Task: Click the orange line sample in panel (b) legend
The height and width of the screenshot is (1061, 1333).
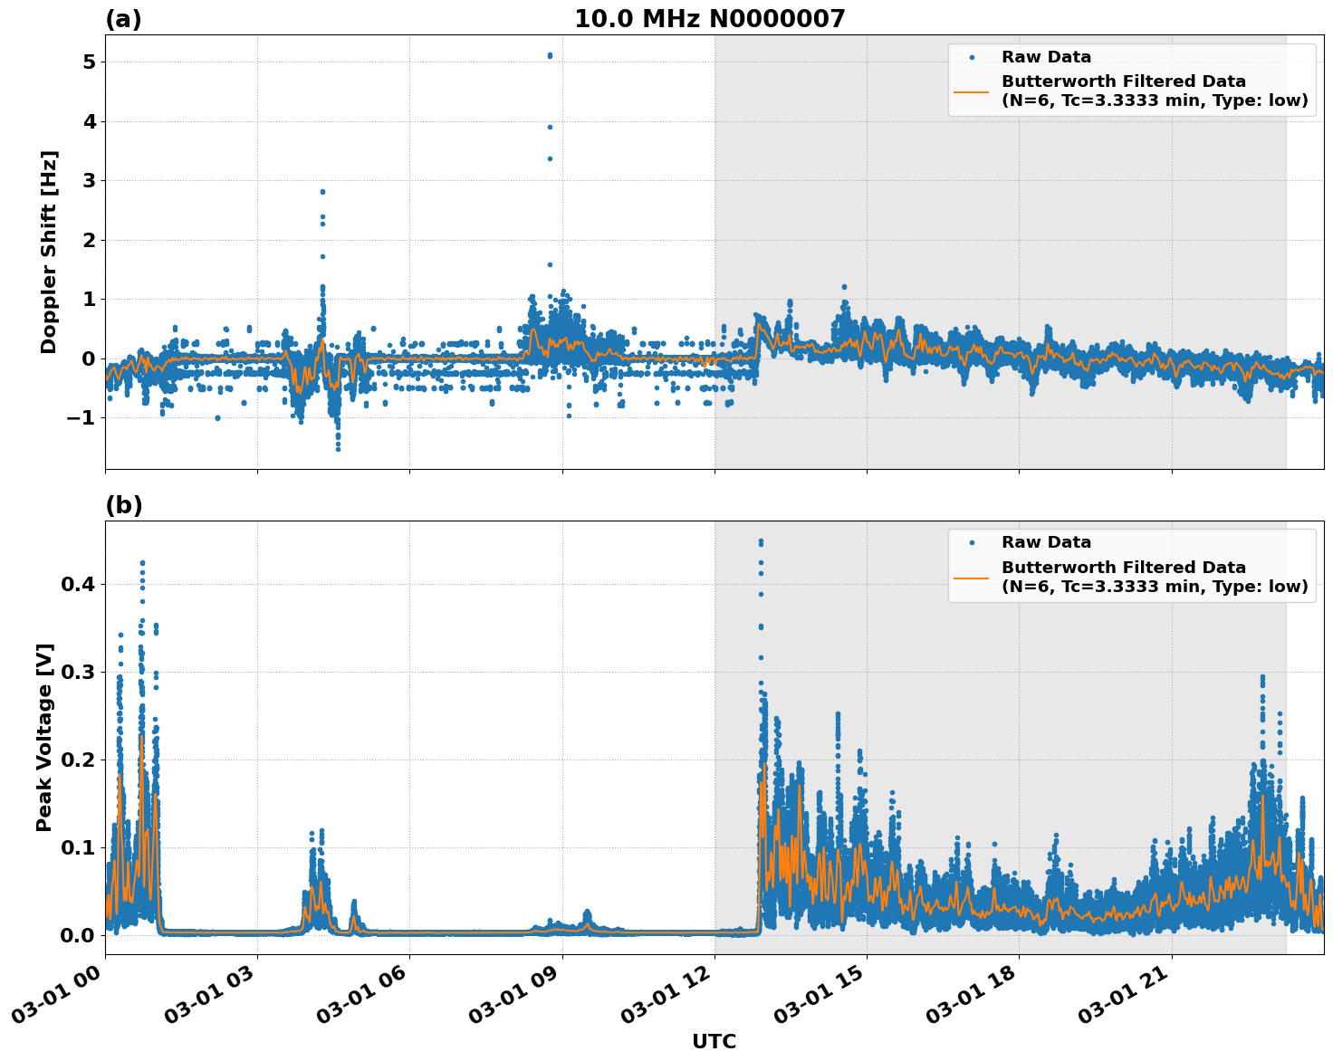Action: (x=972, y=578)
